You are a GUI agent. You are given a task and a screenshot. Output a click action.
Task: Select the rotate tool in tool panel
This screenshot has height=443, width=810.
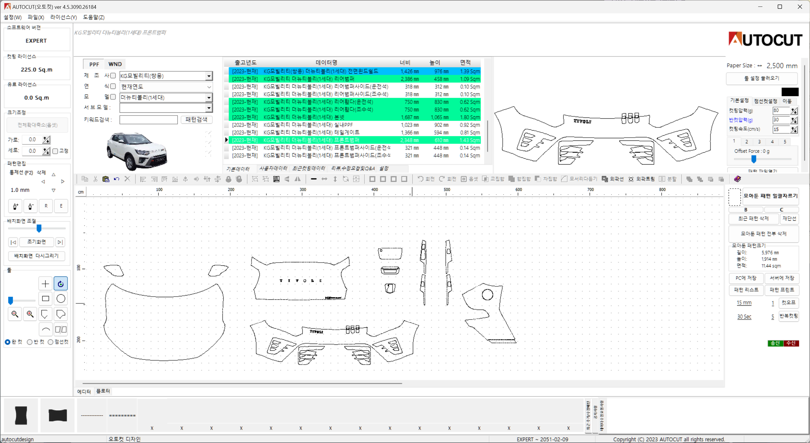pos(61,284)
